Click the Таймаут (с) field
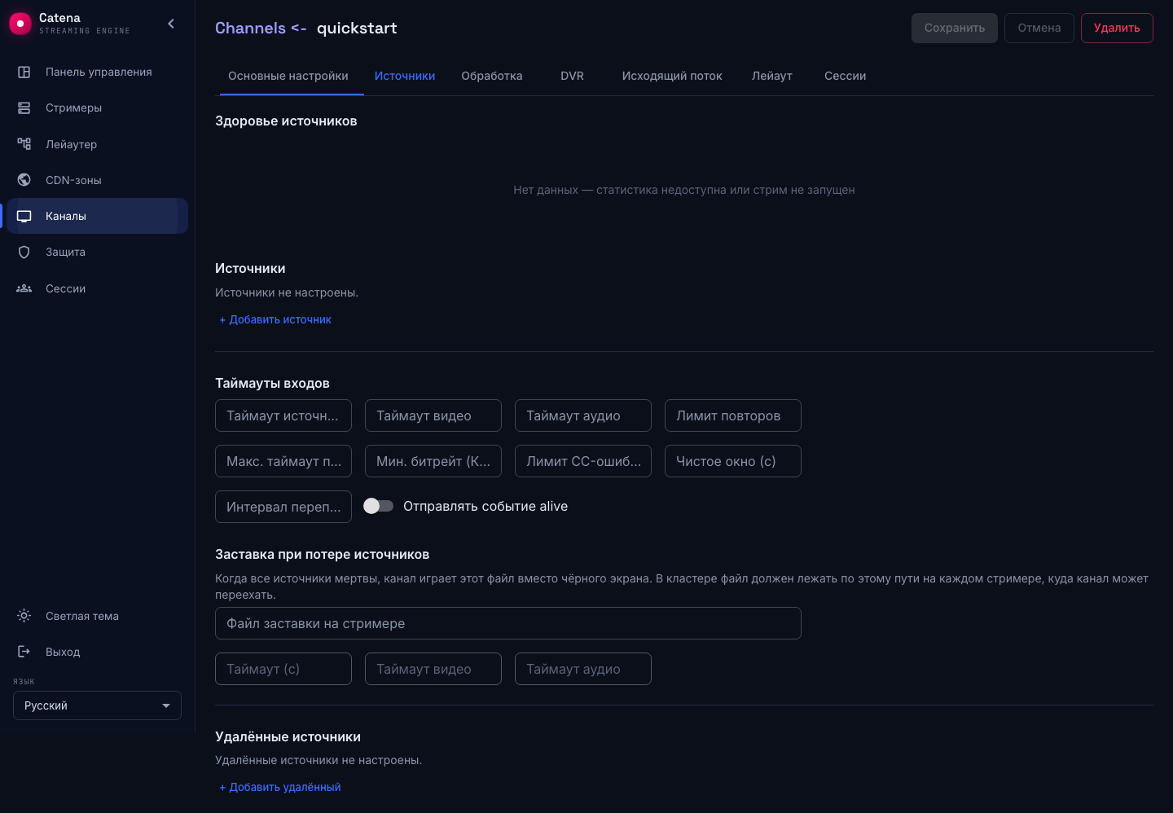This screenshot has width=1173, height=813. point(283,669)
